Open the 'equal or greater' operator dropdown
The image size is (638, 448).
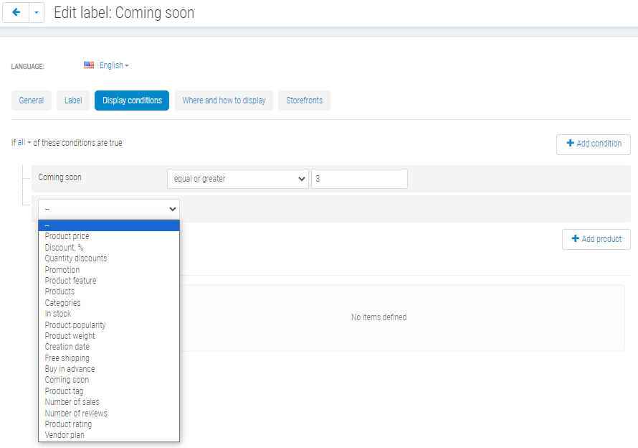238,179
